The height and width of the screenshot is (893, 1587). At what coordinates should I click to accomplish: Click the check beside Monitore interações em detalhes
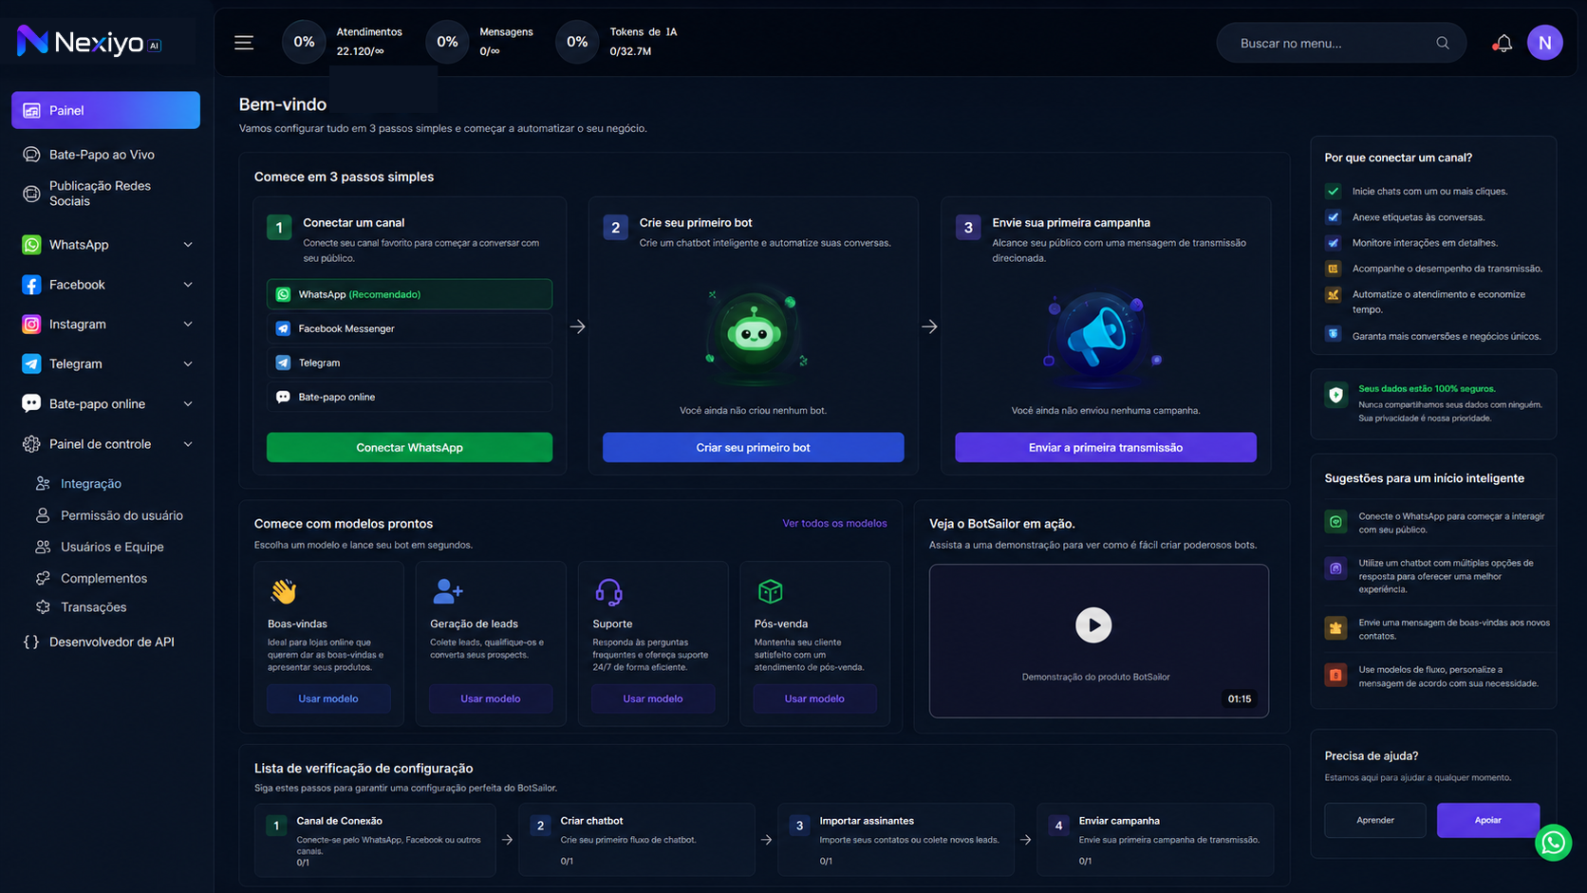(1333, 242)
